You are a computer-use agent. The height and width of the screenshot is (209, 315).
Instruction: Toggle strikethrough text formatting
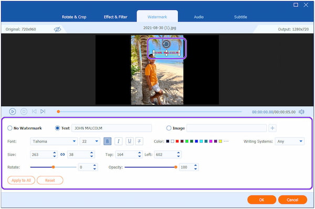tap(139, 141)
